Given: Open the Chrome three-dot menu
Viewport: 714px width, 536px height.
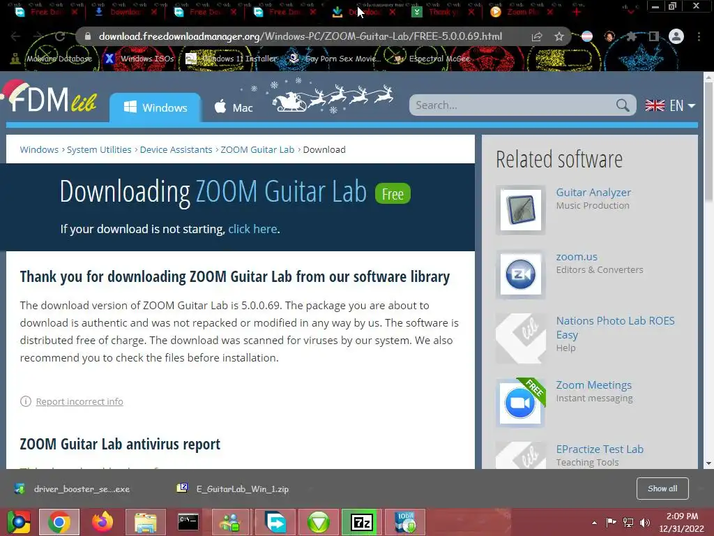Looking at the screenshot, I should [699, 36].
